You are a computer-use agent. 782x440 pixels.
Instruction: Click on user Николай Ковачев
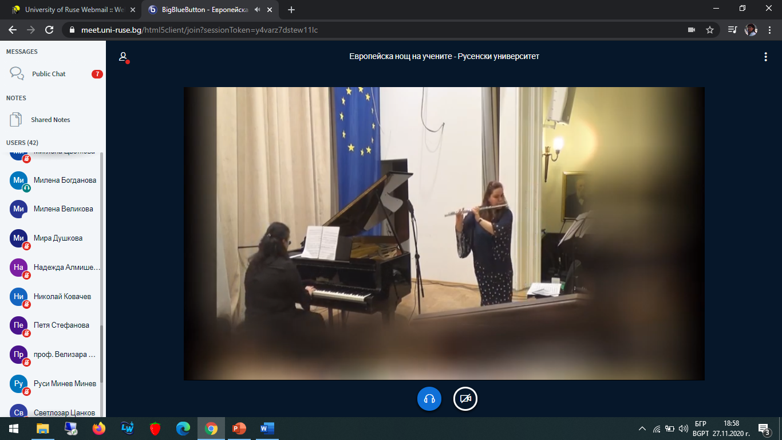point(62,297)
